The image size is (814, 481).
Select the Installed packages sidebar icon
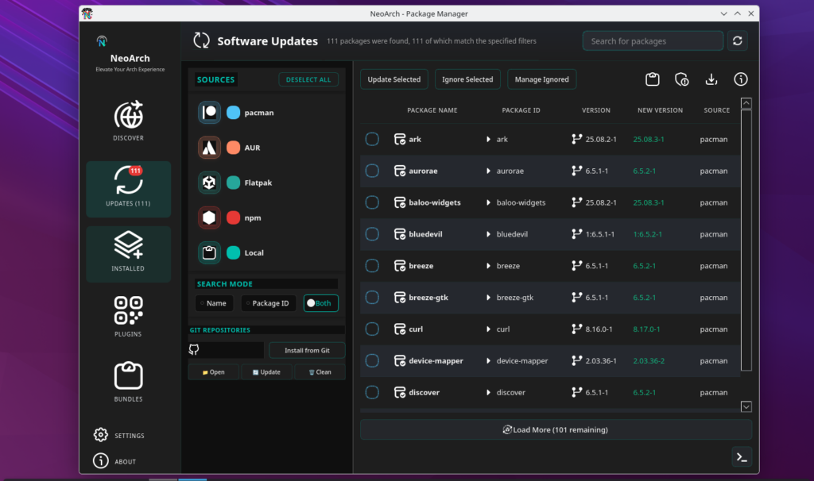tap(128, 252)
